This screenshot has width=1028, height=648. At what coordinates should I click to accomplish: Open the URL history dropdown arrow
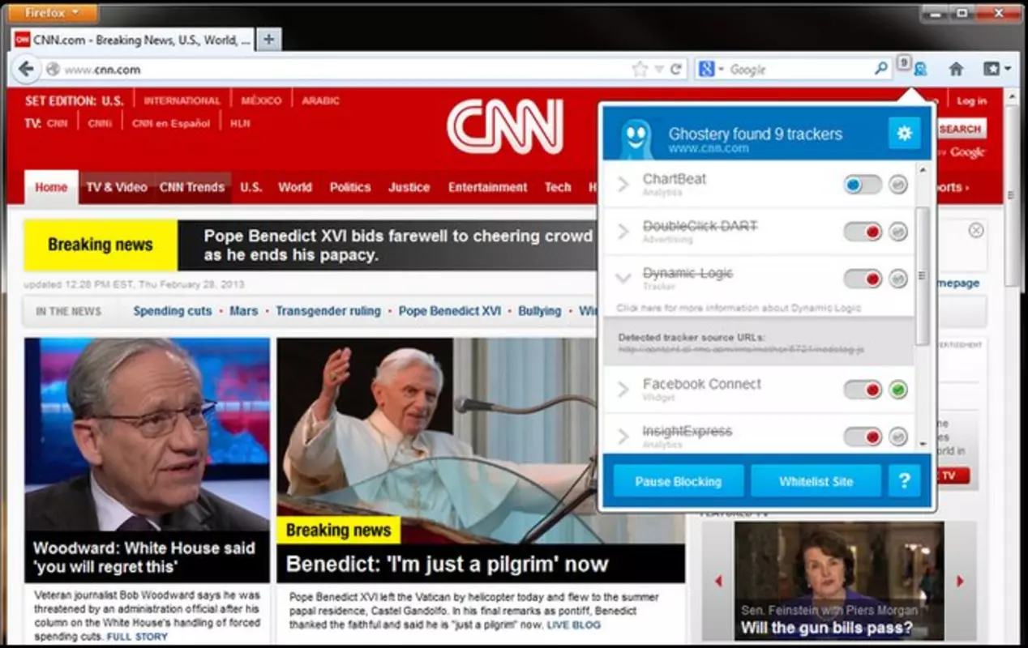click(x=658, y=70)
